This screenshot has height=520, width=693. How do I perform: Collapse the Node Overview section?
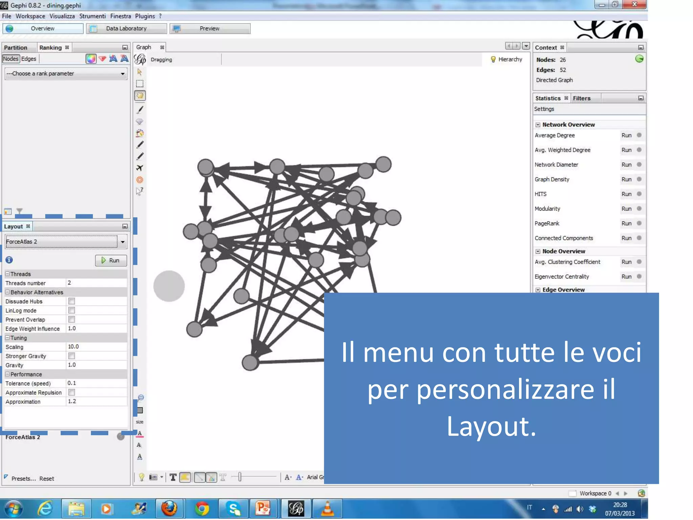coord(538,252)
